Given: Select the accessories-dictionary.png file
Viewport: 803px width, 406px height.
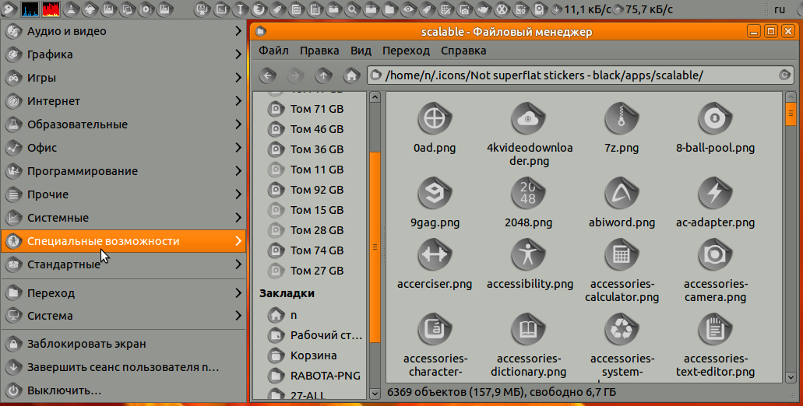Looking at the screenshot, I should pyautogui.click(x=528, y=329).
